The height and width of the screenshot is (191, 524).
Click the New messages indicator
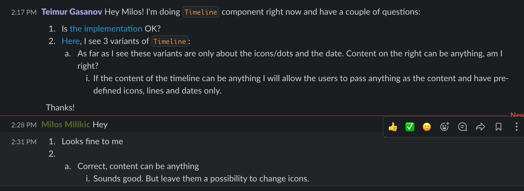pyautogui.click(x=517, y=115)
